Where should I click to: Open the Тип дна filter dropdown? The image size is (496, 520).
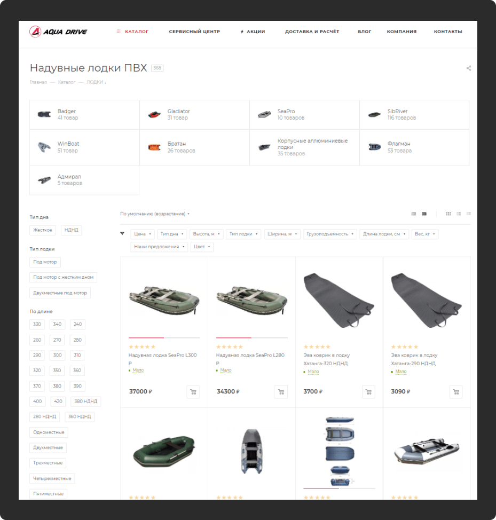pos(172,234)
